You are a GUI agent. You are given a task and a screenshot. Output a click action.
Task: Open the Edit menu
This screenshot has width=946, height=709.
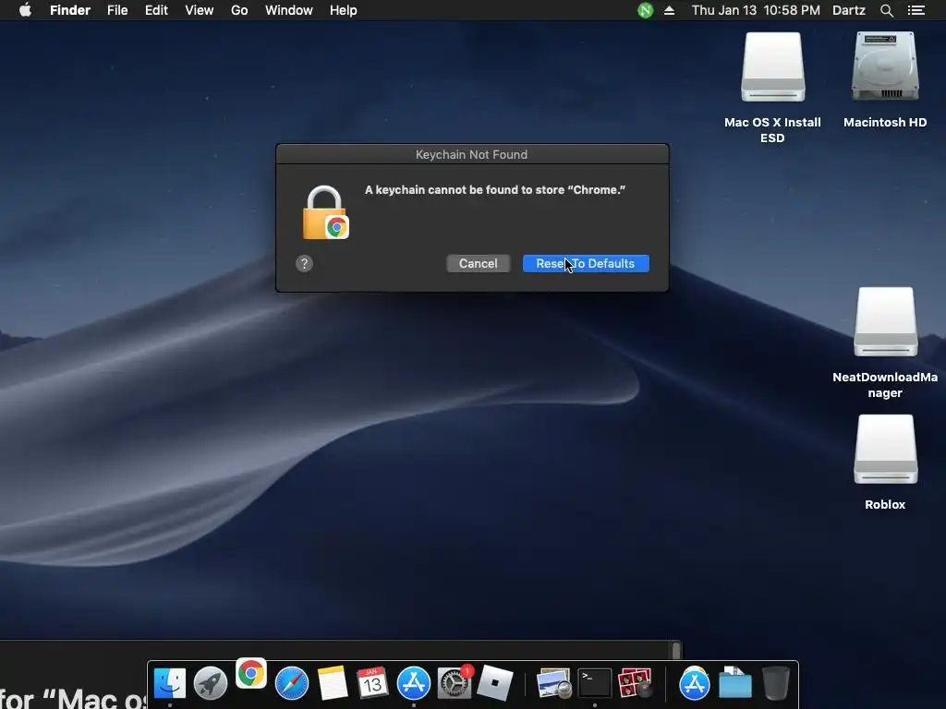[156, 10]
